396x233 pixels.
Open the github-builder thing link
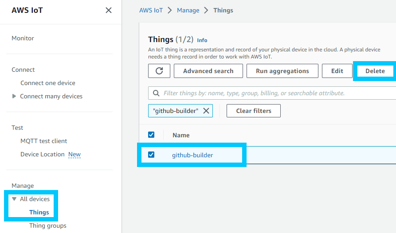point(192,155)
